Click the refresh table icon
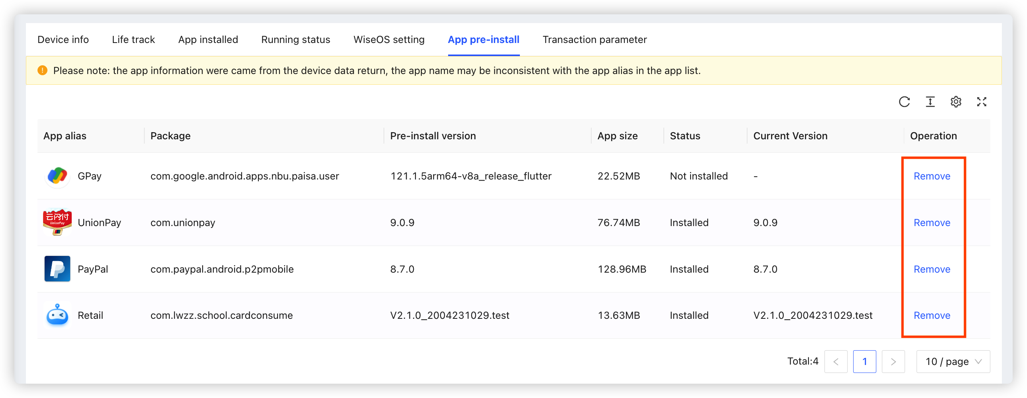The height and width of the screenshot is (398, 1027). pos(904,102)
